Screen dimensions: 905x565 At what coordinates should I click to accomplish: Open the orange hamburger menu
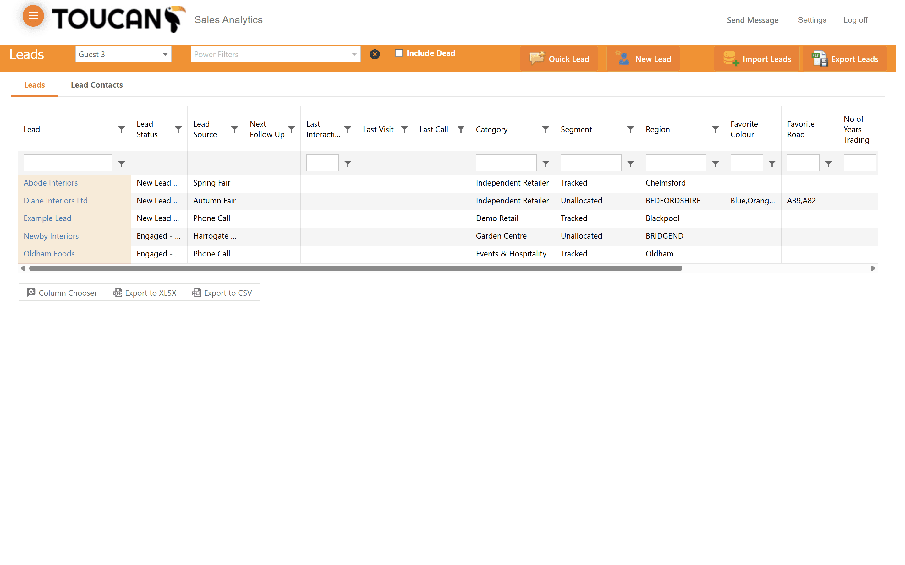click(33, 16)
